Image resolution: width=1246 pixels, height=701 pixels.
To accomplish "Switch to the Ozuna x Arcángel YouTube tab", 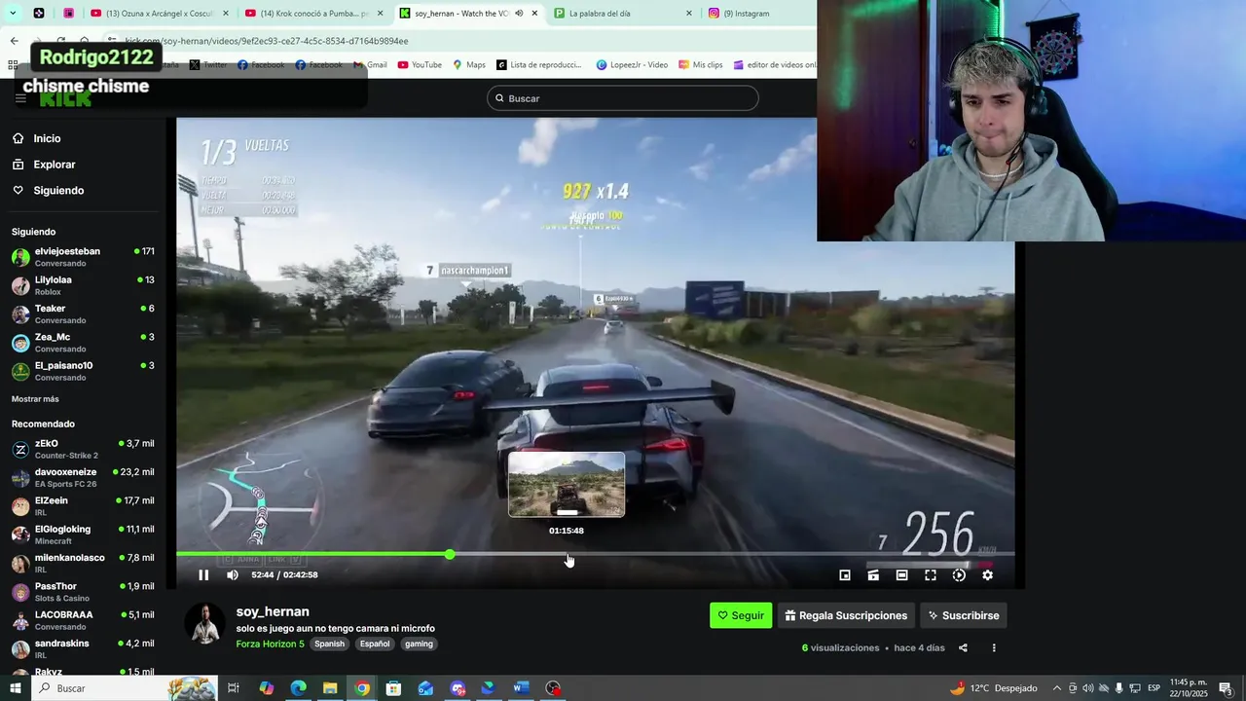I will 159,14.
